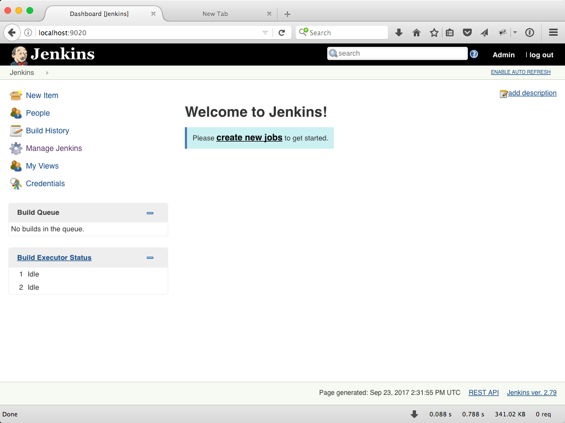Open the Build Executor Status link

55,258
